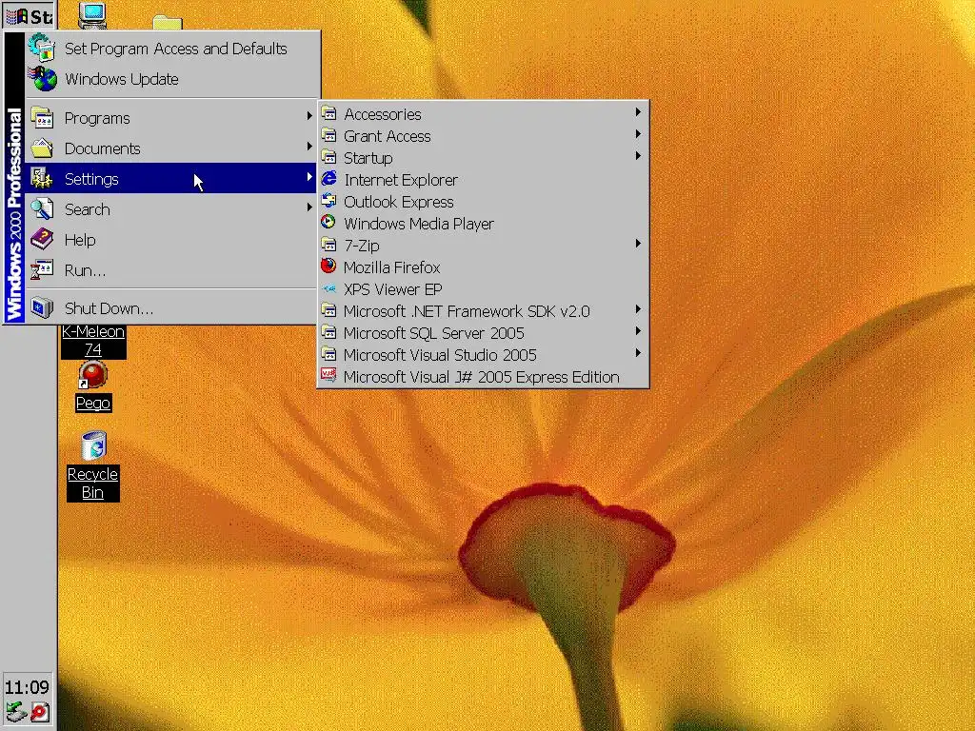Open Set Program Access and Defaults
Image resolution: width=975 pixels, height=731 pixels.
[x=172, y=49]
